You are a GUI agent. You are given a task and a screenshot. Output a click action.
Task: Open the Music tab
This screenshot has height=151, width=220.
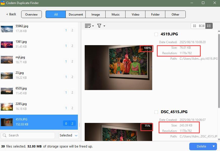115,14
